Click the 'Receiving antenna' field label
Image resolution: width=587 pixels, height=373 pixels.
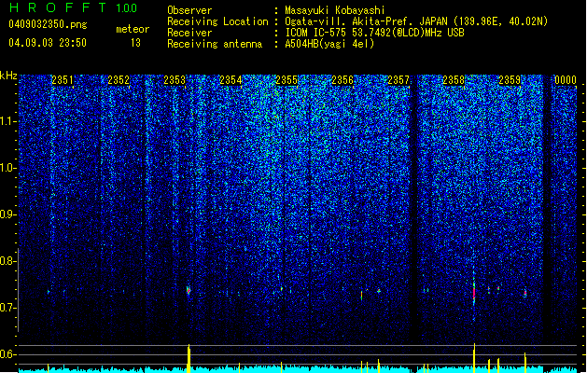click(x=215, y=44)
